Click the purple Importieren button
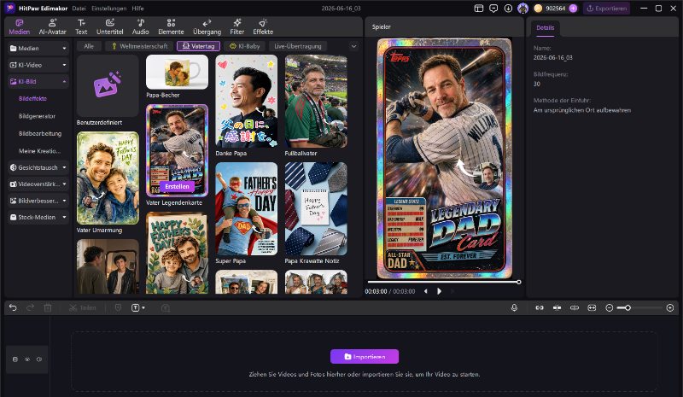This screenshot has width=683, height=397. 365,357
